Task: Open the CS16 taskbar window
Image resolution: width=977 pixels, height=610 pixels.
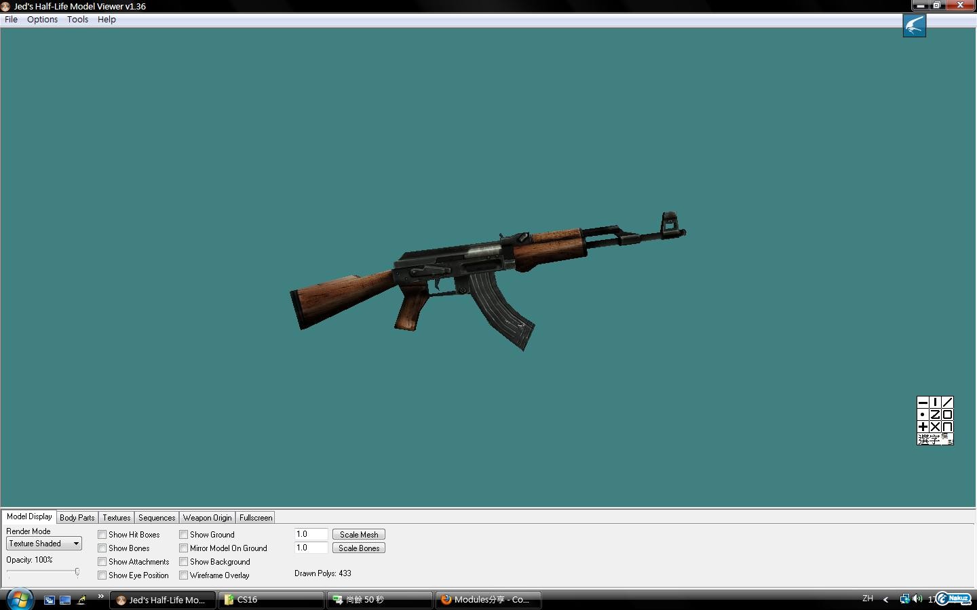Action: 271,600
